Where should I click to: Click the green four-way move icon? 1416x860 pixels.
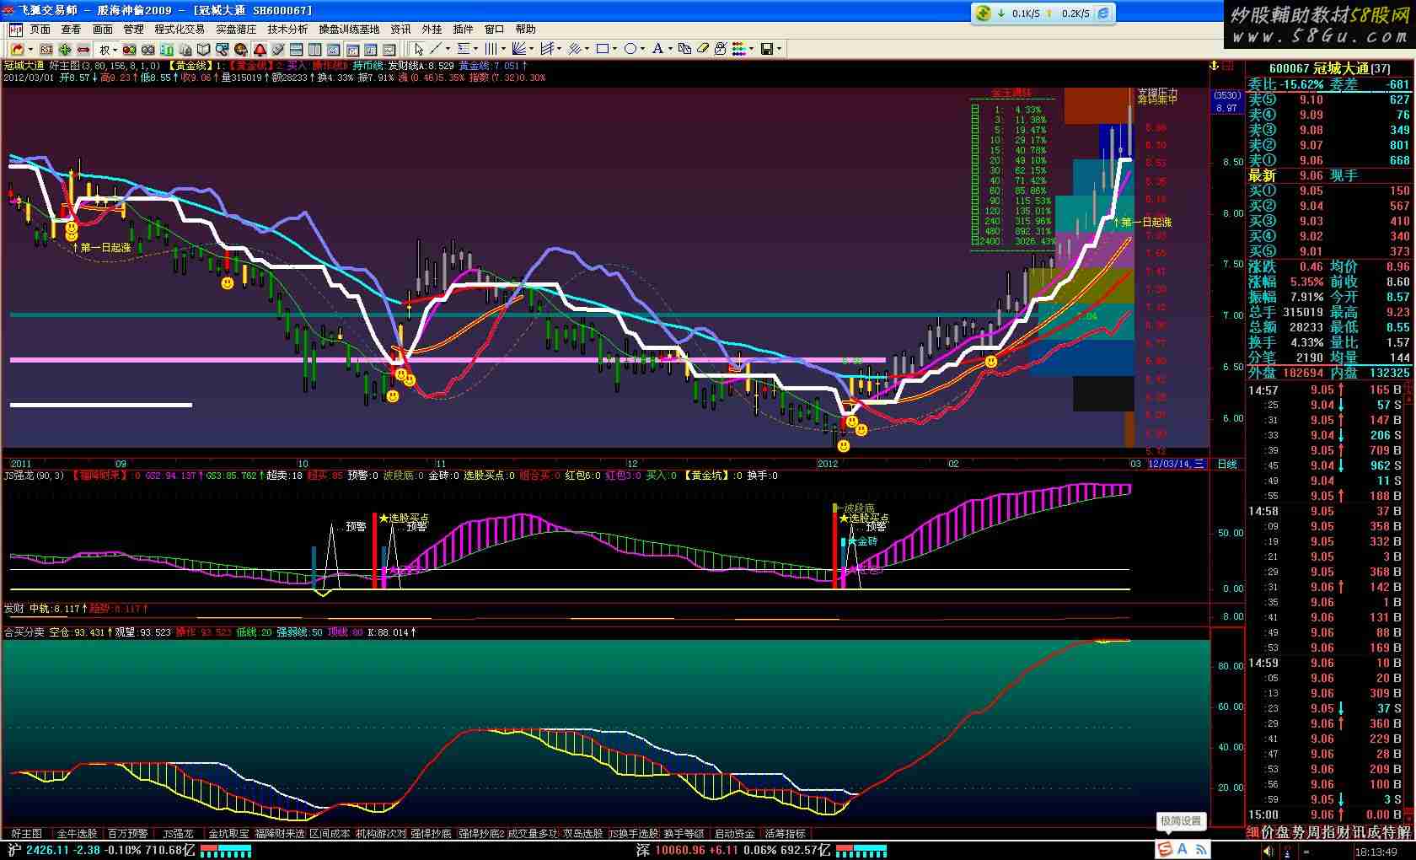click(x=65, y=50)
